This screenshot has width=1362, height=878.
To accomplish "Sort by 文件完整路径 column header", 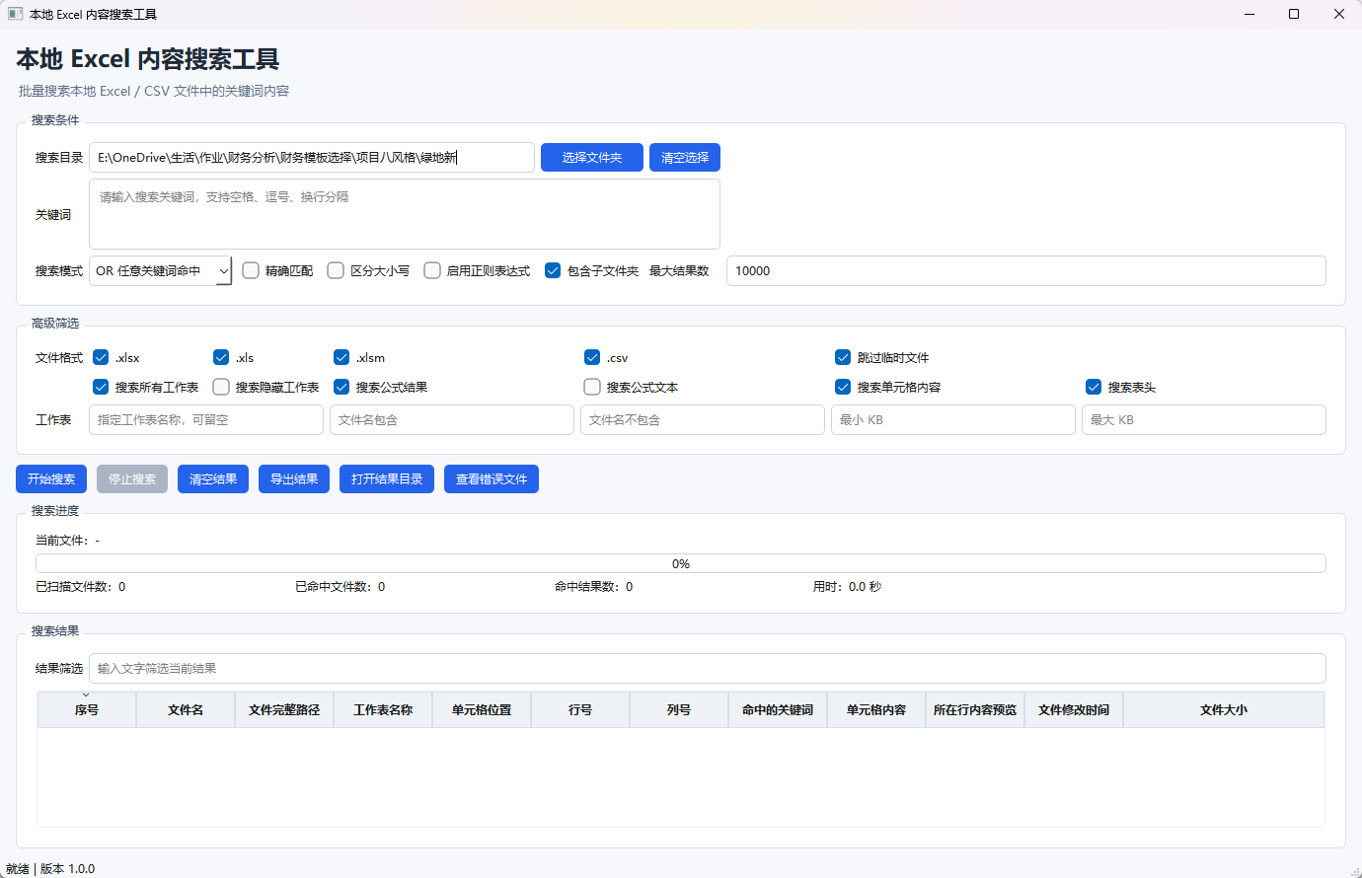I will click(x=284, y=709).
